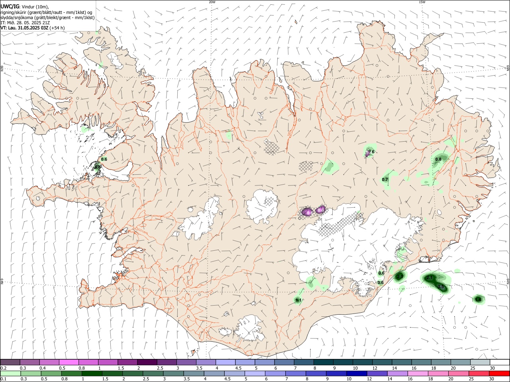The image size is (510, 382).
Task: Click the "0.1" tick on the rain legend
Action: tap(4, 379)
